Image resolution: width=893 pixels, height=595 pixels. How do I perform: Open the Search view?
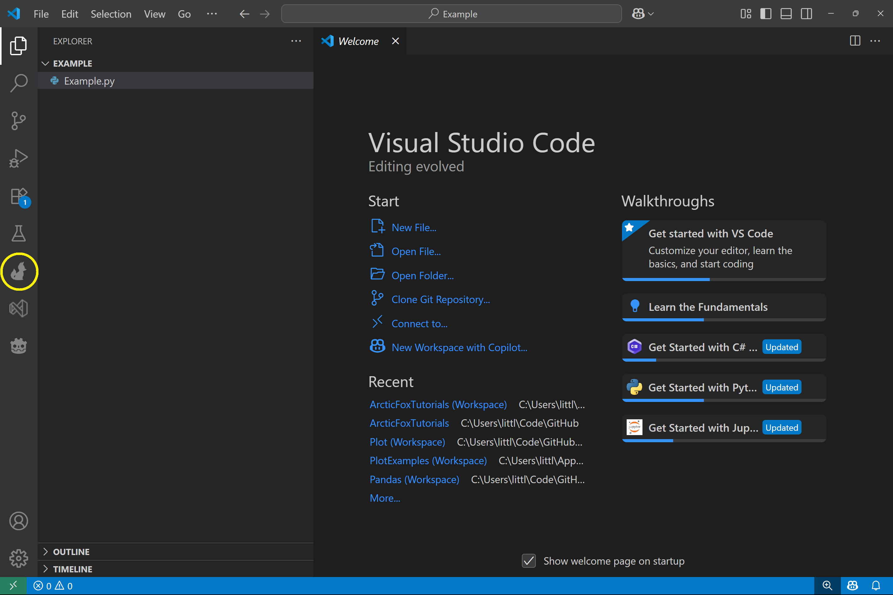click(18, 83)
